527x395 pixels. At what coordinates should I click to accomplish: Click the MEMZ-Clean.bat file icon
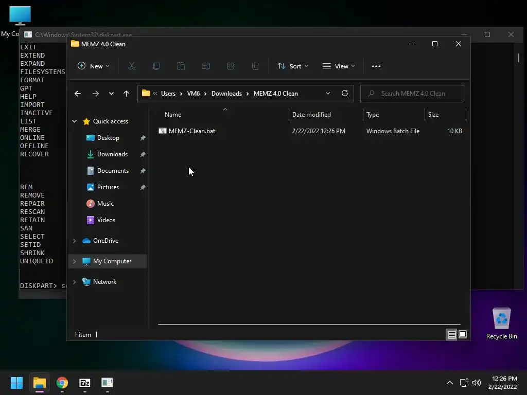click(x=162, y=131)
